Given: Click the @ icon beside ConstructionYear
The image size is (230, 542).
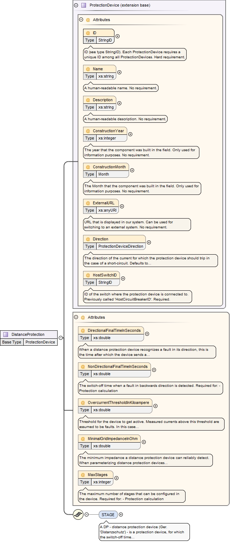Looking at the screenshot, I should coord(88,131).
